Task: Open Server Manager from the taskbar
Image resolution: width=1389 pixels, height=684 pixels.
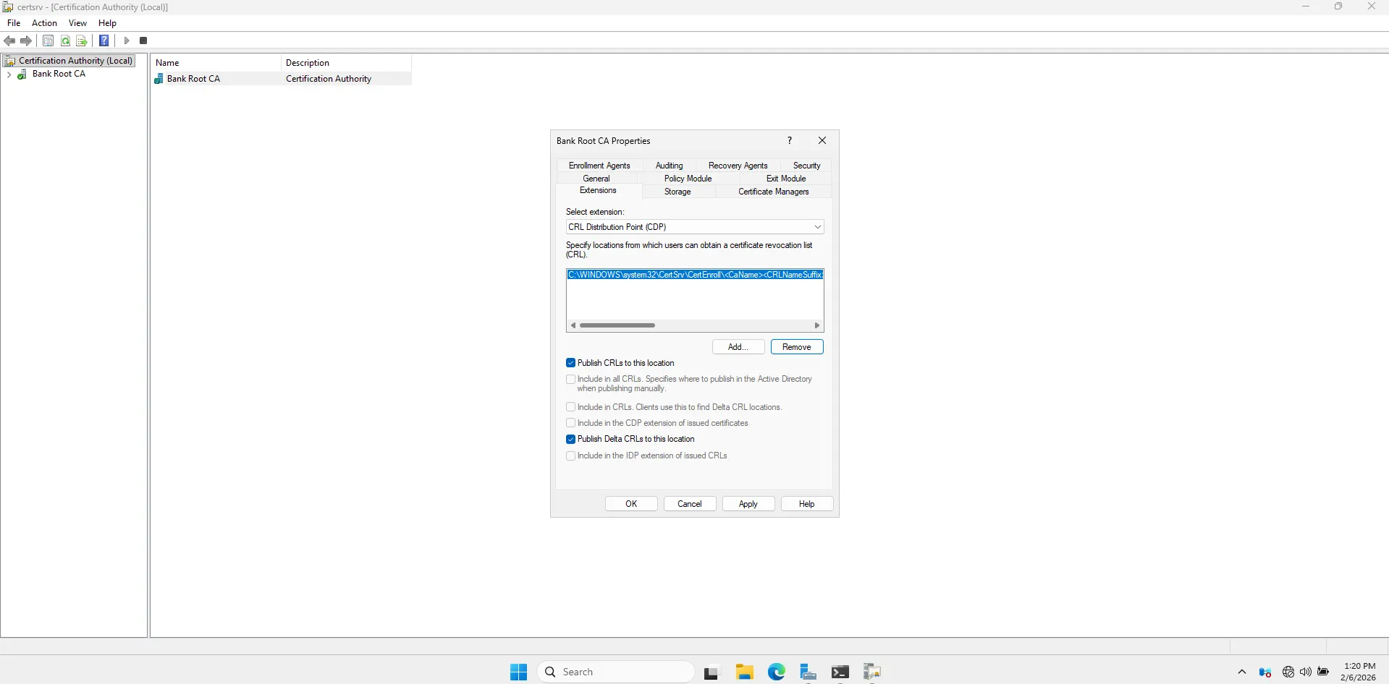Action: click(809, 672)
